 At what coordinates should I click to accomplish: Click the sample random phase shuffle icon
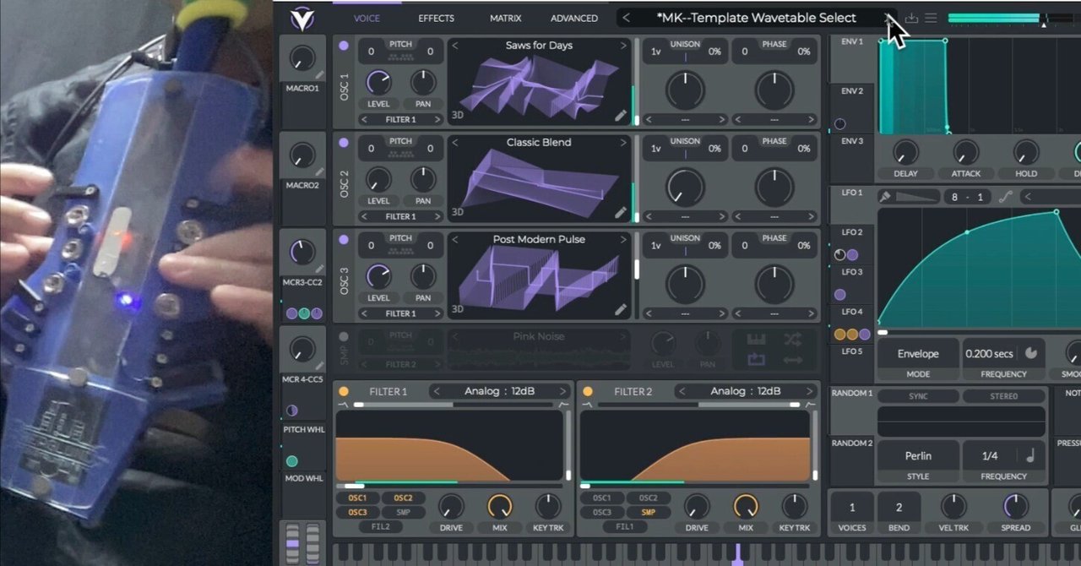point(792,340)
